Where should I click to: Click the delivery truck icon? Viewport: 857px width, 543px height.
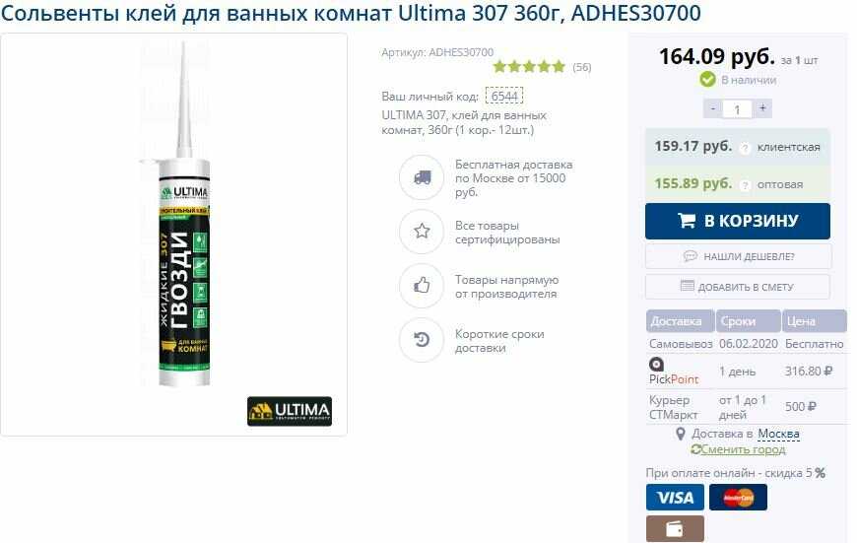(x=422, y=177)
